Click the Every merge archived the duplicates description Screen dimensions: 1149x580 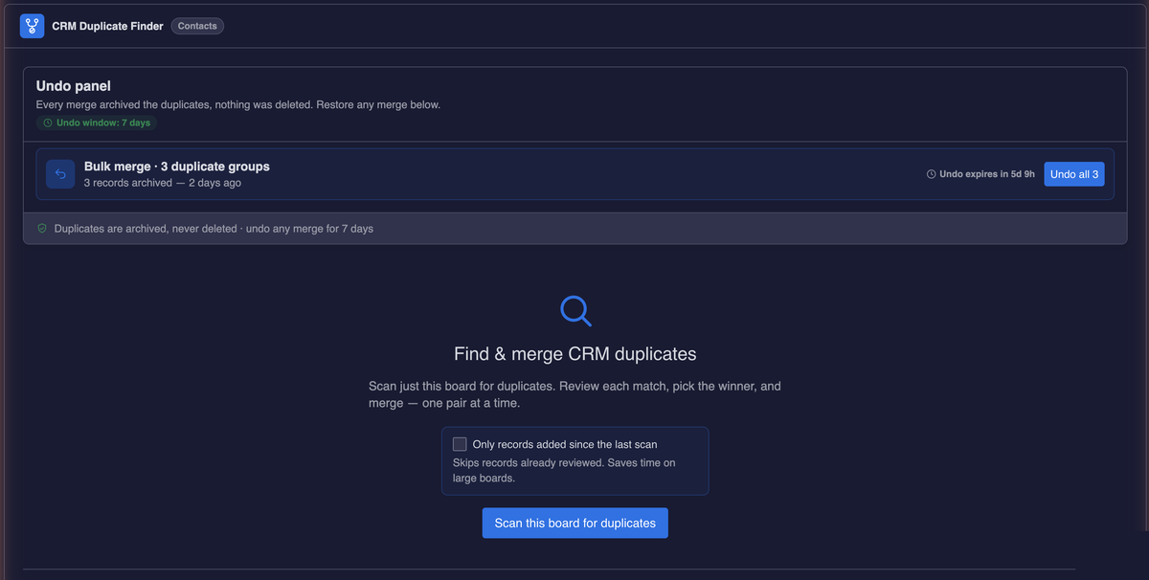238,104
